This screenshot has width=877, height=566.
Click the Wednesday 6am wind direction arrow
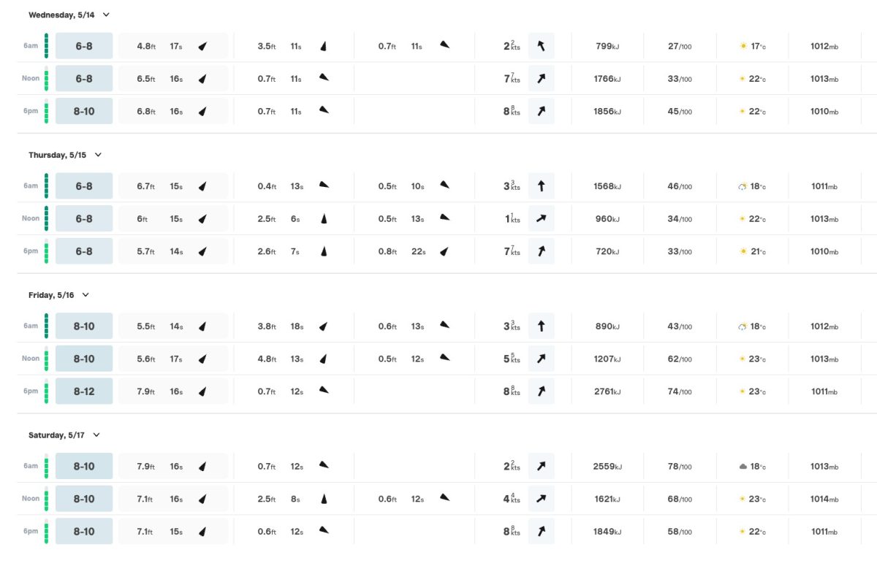coord(541,46)
